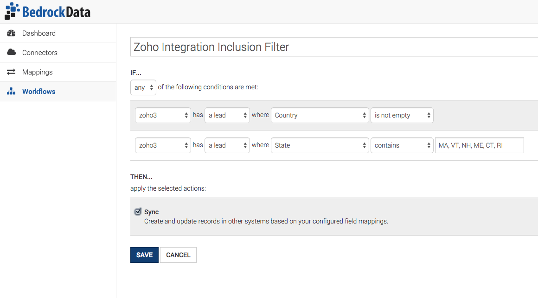Click the Workflows sitemap icon
The width and height of the screenshot is (538, 298).
pos(11,92)
